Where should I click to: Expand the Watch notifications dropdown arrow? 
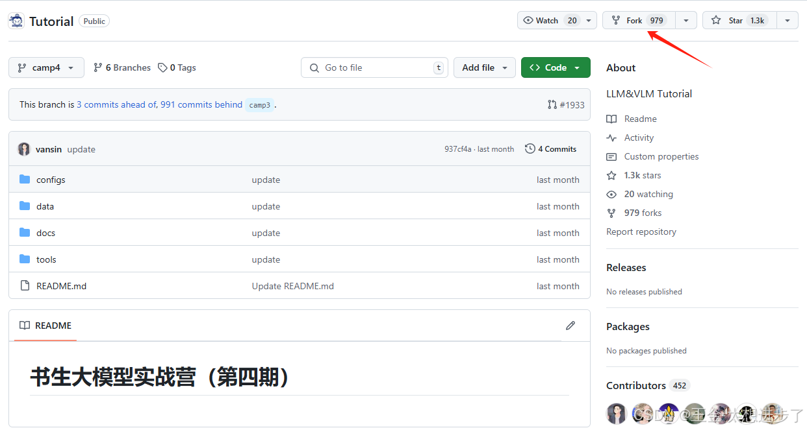click(x=589, y=20)
